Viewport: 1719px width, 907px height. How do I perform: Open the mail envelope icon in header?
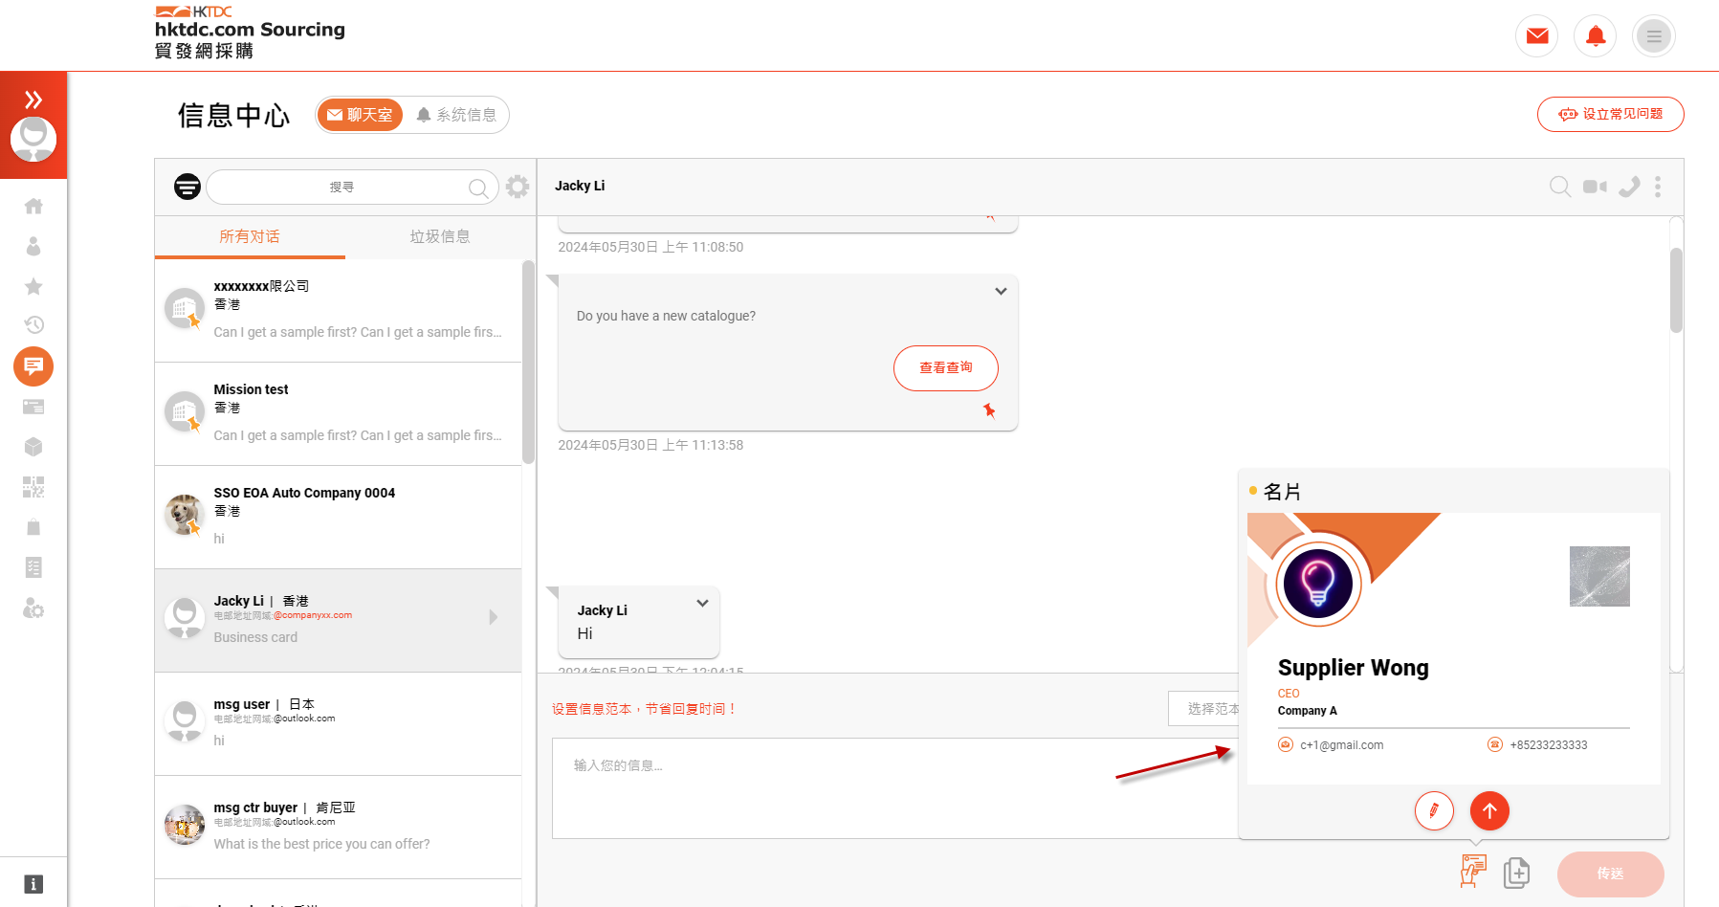coord(1537,36)
